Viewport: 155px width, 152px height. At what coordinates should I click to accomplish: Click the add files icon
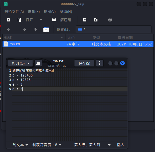coord(85,20)
